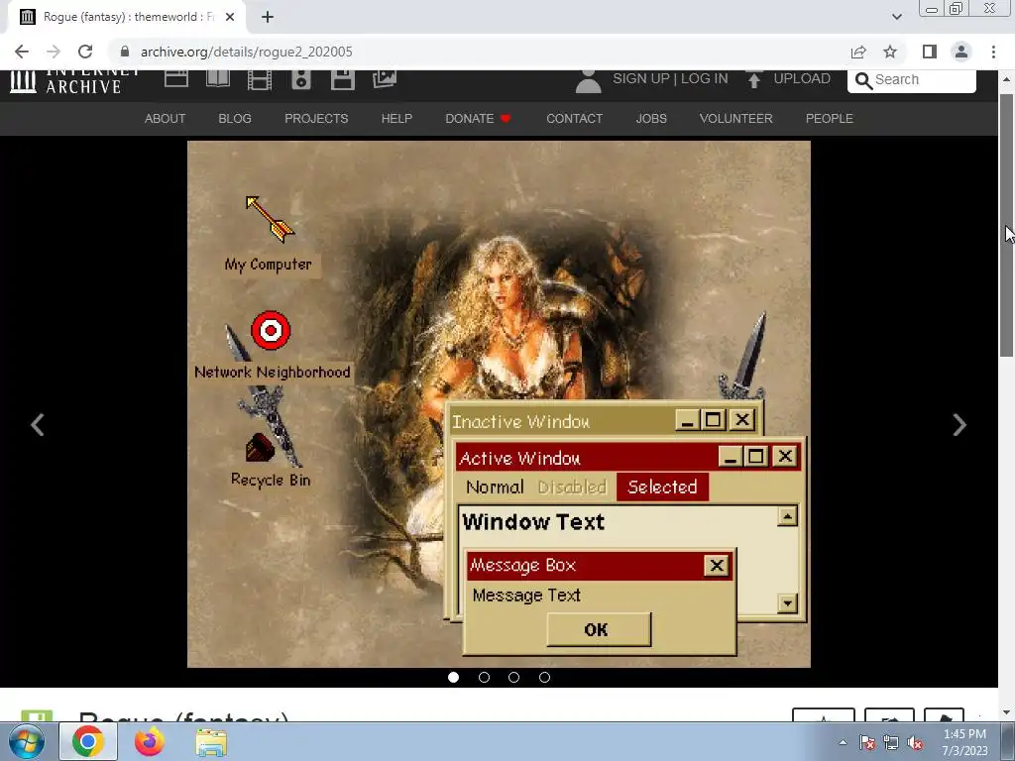The height and width of the screenshot is (761, 1015).
Task: Click the Rogue theme screenshot image
Action: 499,404
